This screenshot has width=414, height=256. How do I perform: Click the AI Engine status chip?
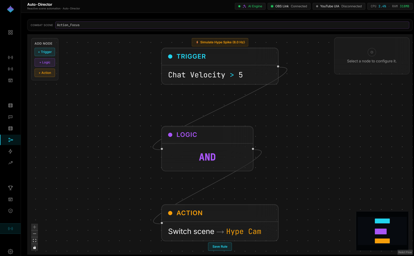(250, 6)
